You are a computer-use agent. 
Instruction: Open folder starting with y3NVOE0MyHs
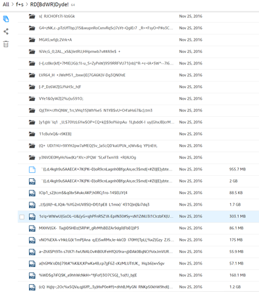click(x=88, y=158)
